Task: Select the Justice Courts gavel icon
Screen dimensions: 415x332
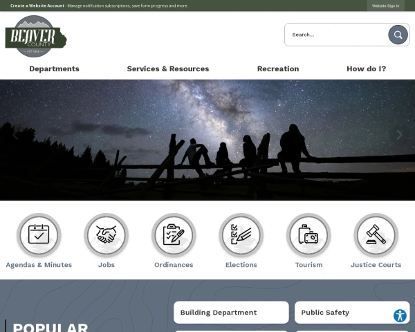Action: click(376, 235)
